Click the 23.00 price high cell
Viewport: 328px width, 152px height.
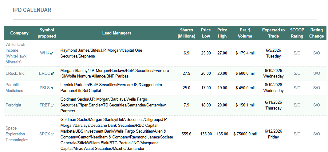(x=222, y=73)
